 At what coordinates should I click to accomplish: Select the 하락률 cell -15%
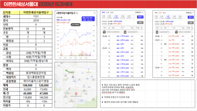point(44,101)
